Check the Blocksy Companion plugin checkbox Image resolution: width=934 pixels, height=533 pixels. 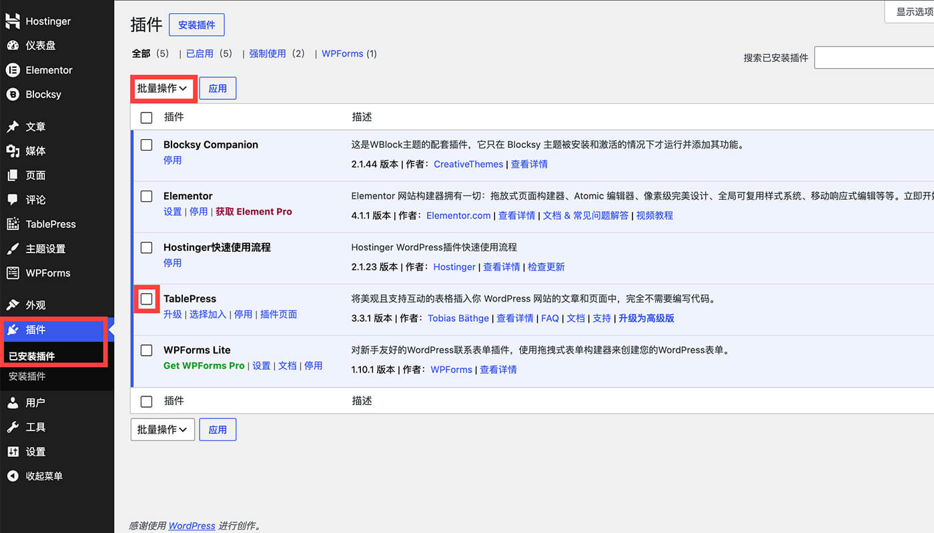[147, 145]
